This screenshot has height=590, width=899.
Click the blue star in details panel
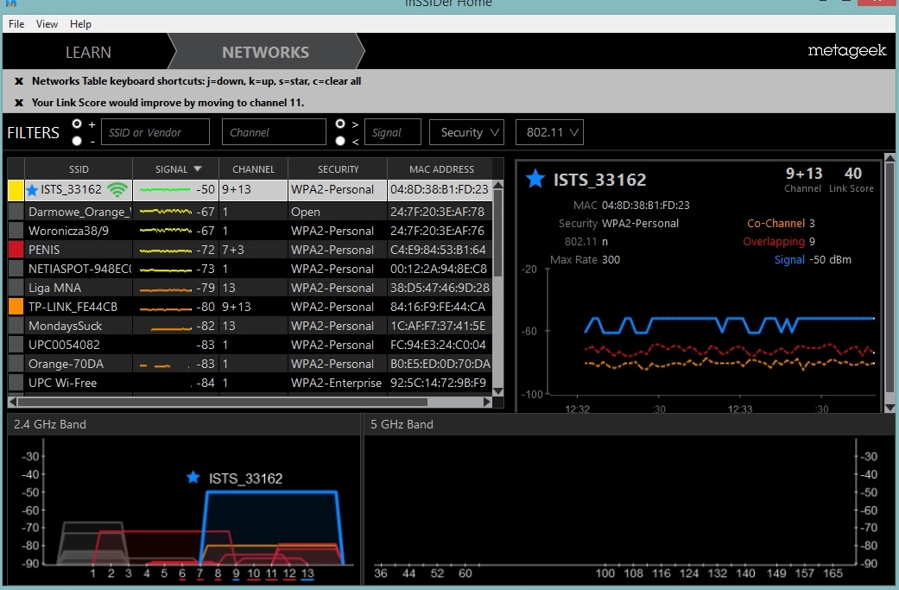pos(535,179)
